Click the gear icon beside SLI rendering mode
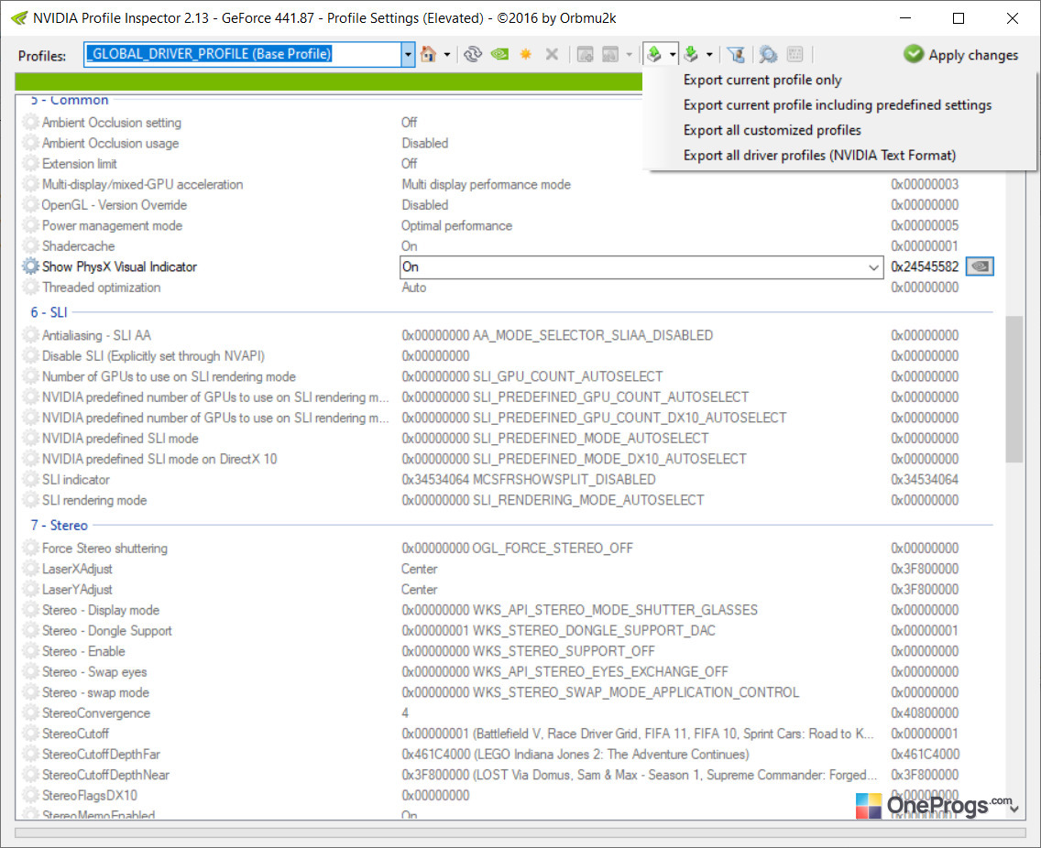The width and height of the screenshot is (1041, 848). tap(30, 500)
